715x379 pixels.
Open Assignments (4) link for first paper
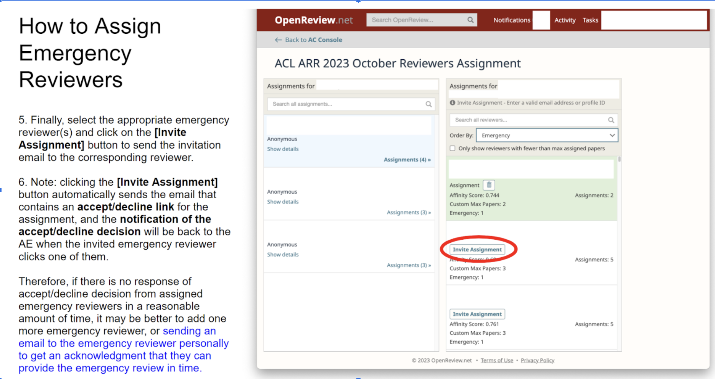[407, 160]
